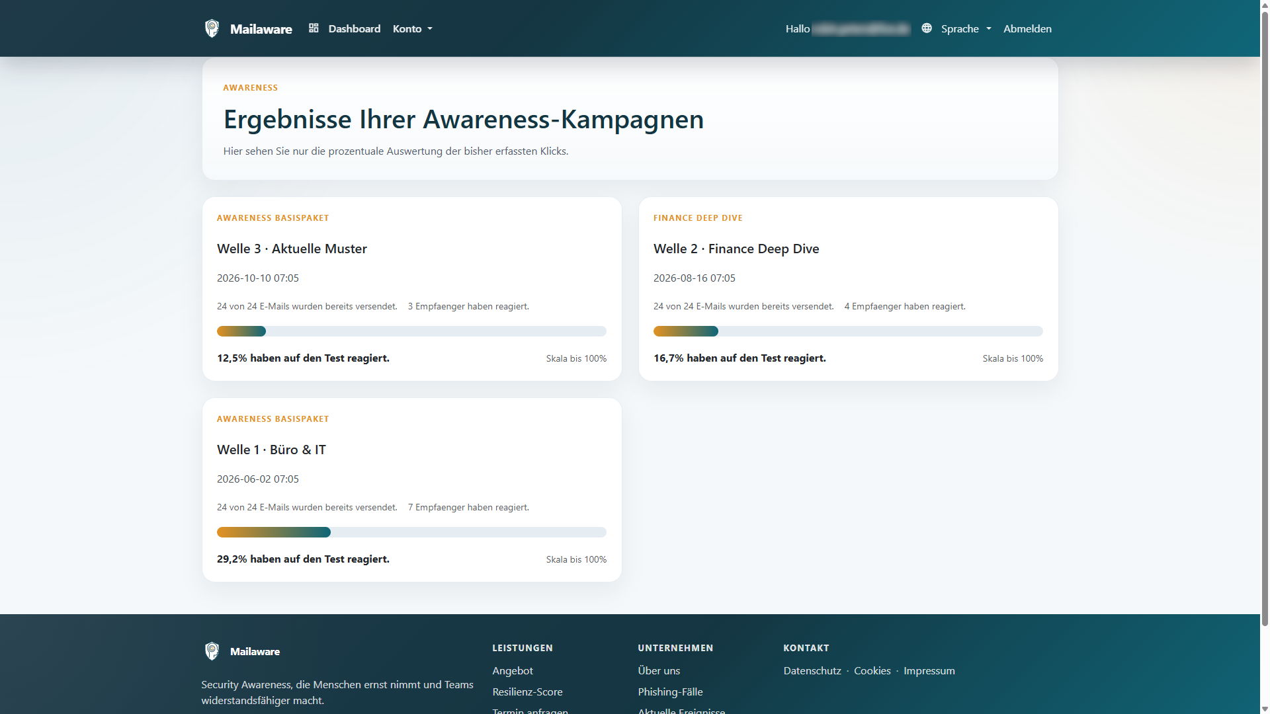Click '7 Empfaenger haben reagiert.' text
Screen dimensions: 1270x714
468,507
